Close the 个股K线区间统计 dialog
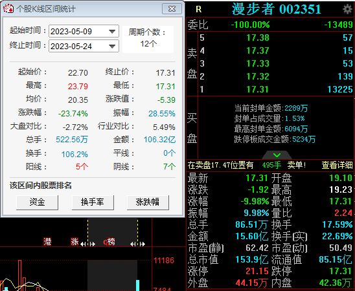Screen dimensions: 355x291 tap(172, 9)
